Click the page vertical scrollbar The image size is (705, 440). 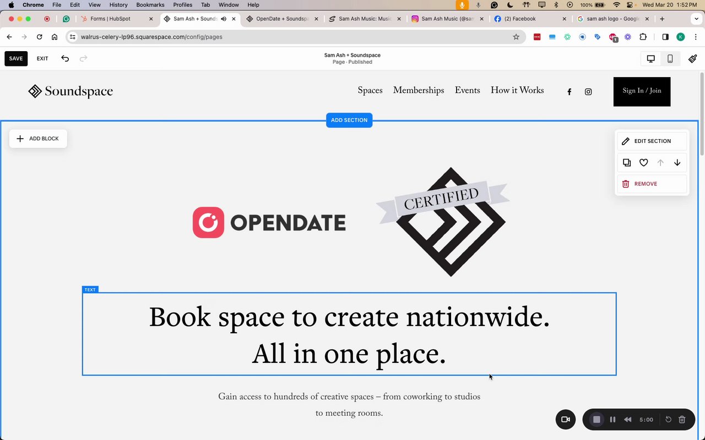[x=702, y=114]
